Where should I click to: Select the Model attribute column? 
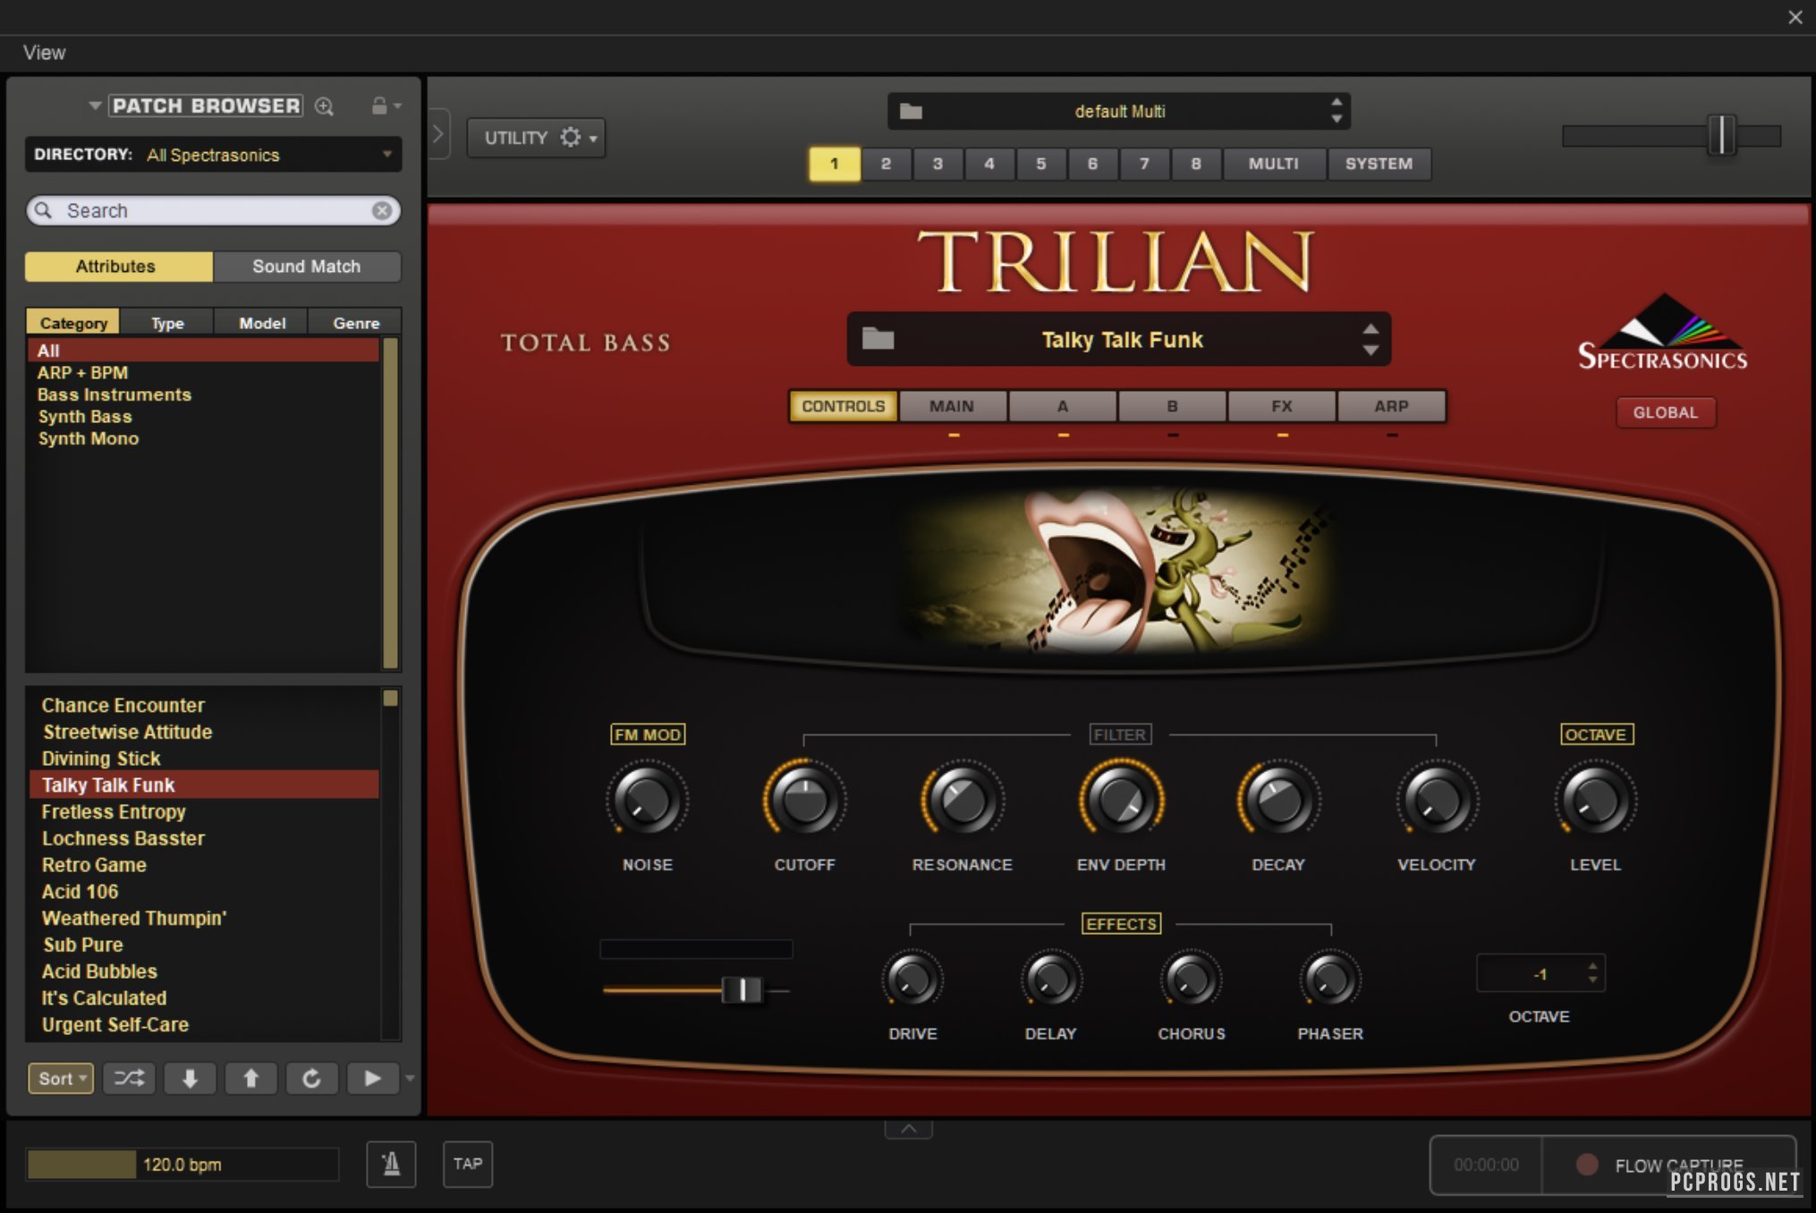tap(262, 323)
